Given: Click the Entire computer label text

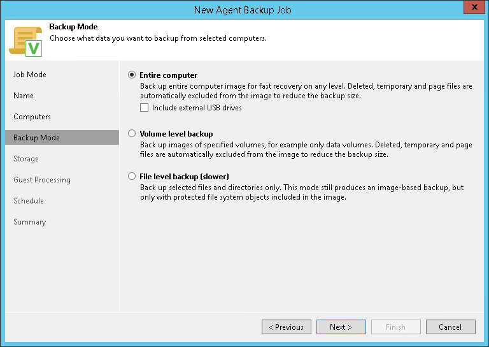Looking at the screenshot, I should 168,75.
